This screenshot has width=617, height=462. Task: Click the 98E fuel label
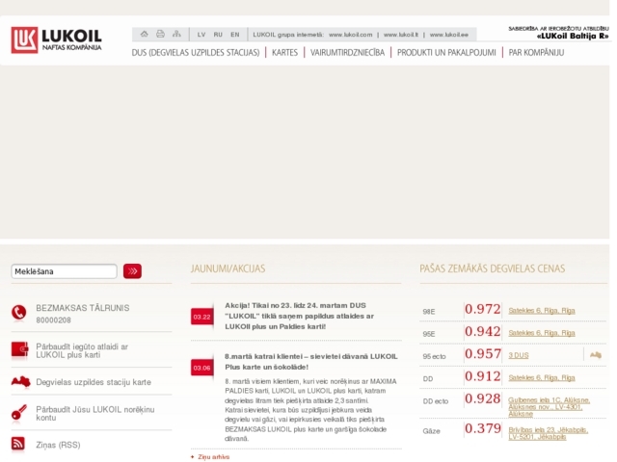[429, 312]
